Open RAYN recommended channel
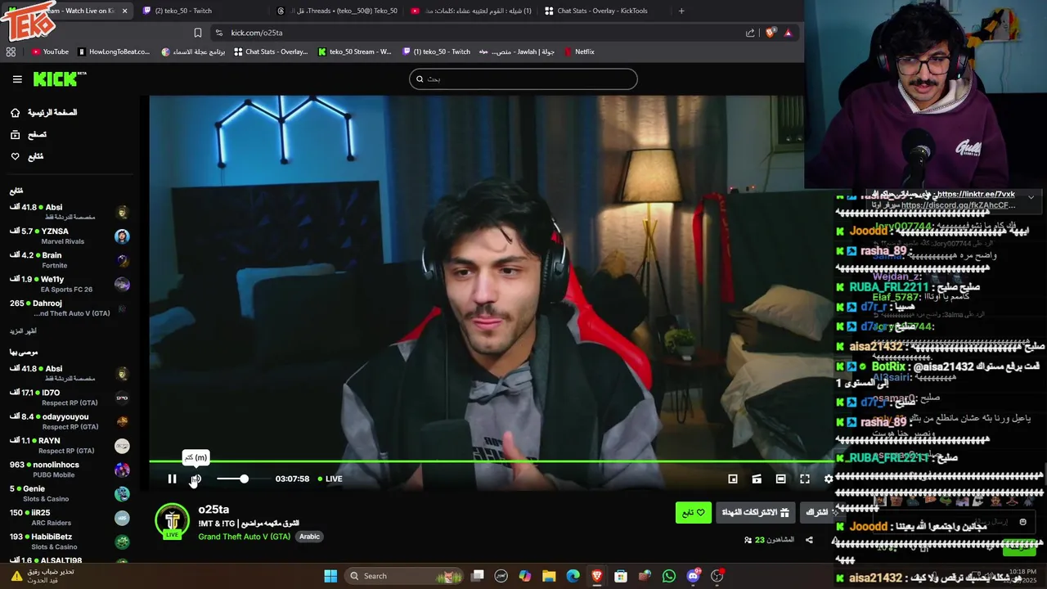Viewport: 1047px width, 589px height. (x=70, y=445)
